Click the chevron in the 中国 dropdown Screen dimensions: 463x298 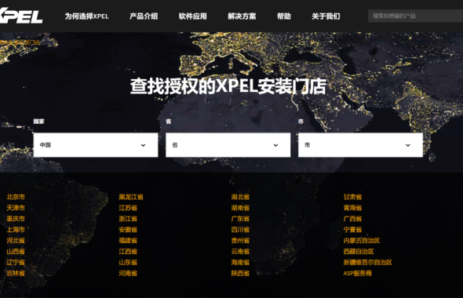(x=143, y=145)
